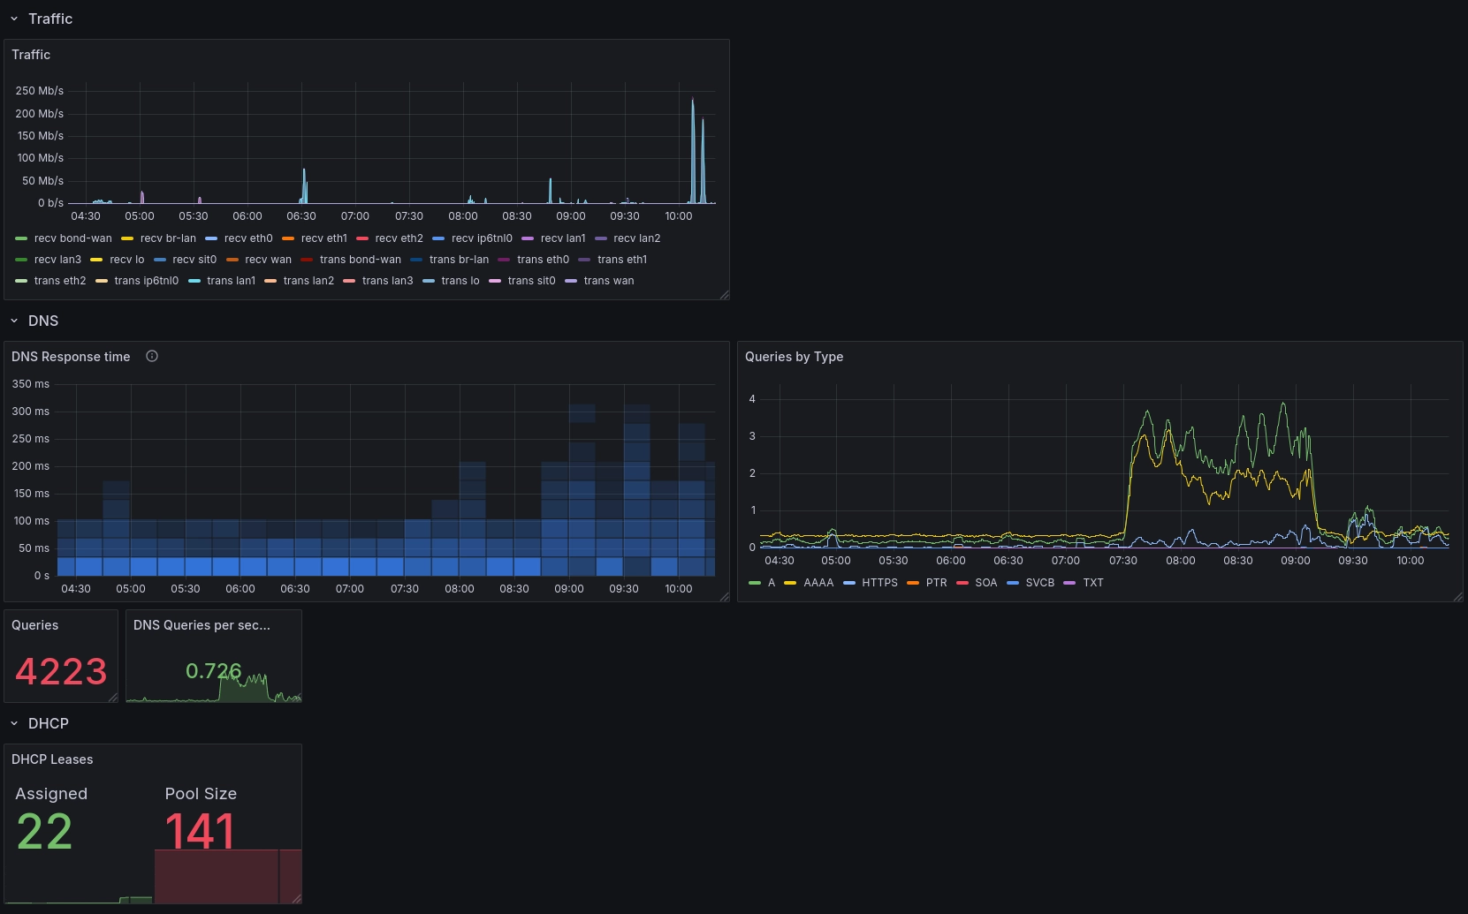This screenshot has height=914, width=1468.
Task: Click the trans sit0 legend label
Action: click(x=531, y=281)
